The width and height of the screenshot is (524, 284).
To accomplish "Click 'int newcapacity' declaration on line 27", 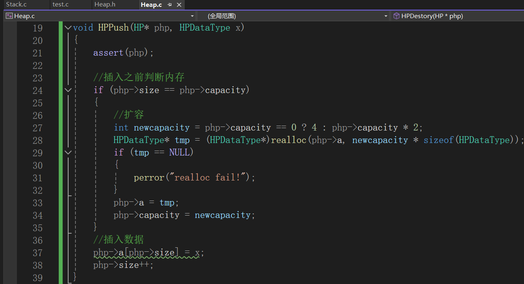I will pos(152,128).
